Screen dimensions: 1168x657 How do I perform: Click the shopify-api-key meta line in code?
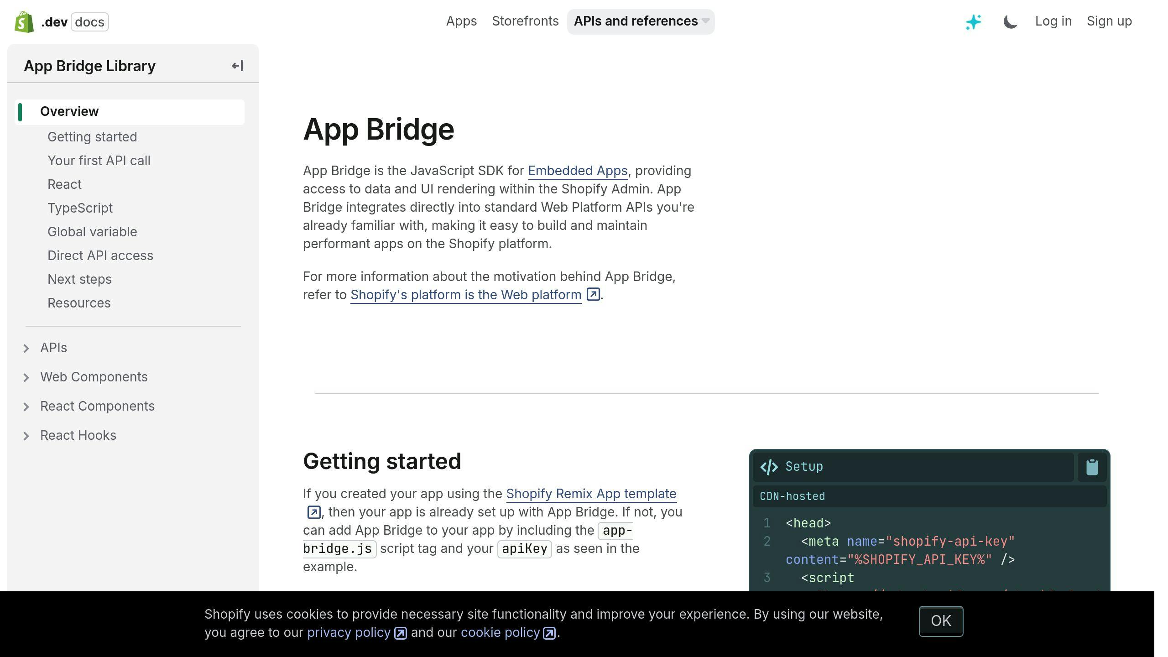pos(900,551)
